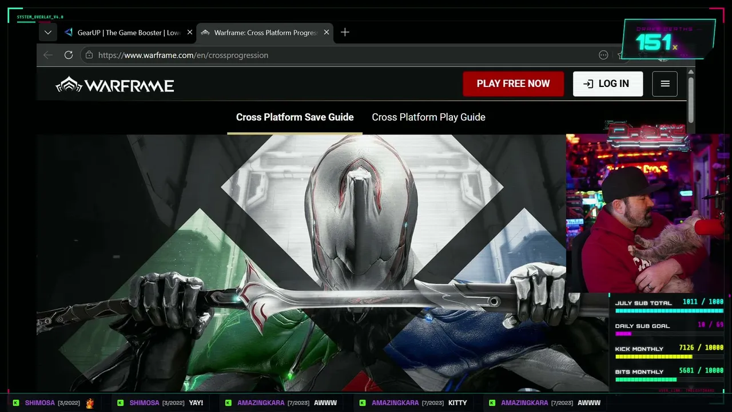Viewport: 732px width, 412px height.
Task: Close the Warframe browser tab
Action: click(x=327, y=33)
